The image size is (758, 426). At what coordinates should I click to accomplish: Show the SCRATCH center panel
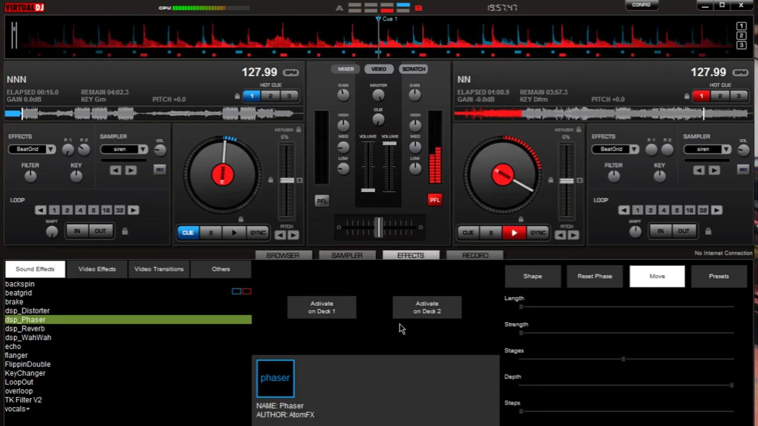413,69
